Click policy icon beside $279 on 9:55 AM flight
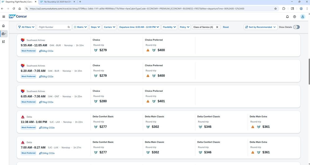 pos(96,50)
